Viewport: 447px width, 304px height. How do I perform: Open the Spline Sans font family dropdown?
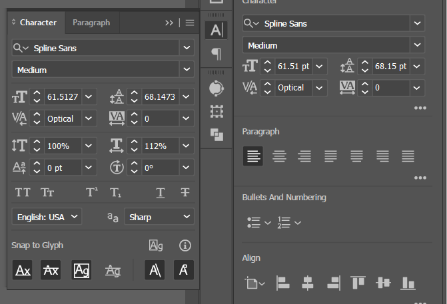(x=187, y=48)
